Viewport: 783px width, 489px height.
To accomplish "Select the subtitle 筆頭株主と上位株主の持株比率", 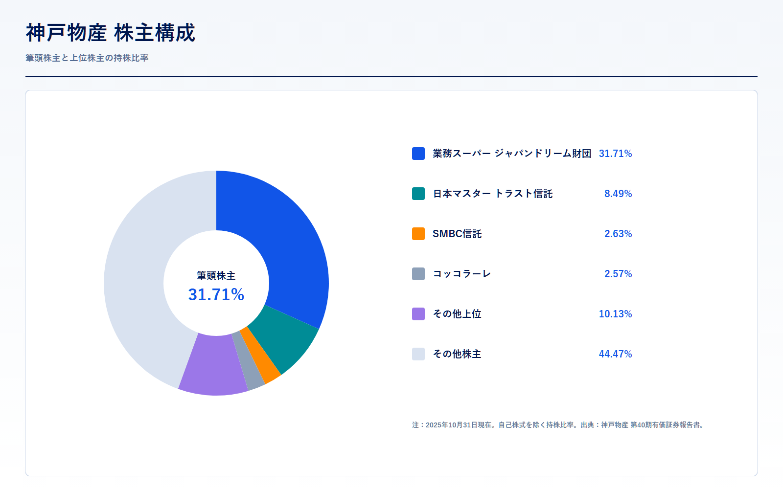I will (x=87, y=58).
